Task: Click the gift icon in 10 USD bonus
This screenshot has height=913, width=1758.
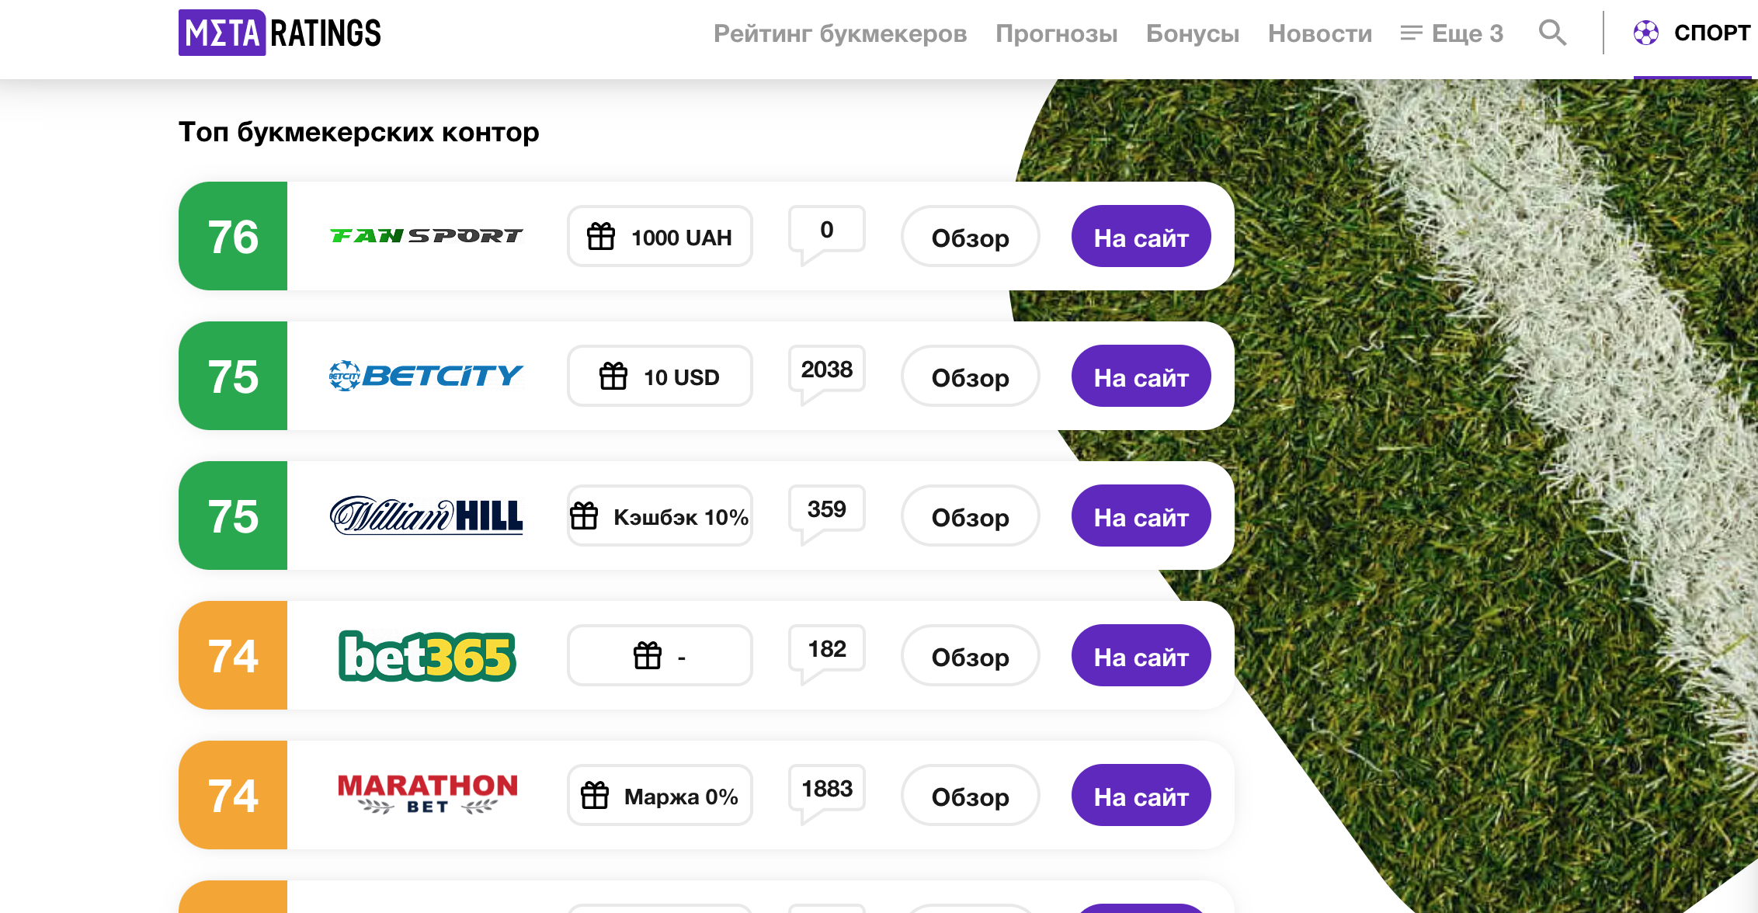Action: pos(613,376)
